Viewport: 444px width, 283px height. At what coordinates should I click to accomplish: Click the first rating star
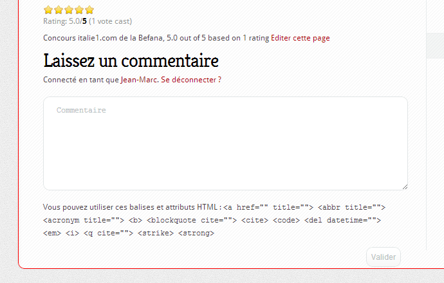pos(48,10)
